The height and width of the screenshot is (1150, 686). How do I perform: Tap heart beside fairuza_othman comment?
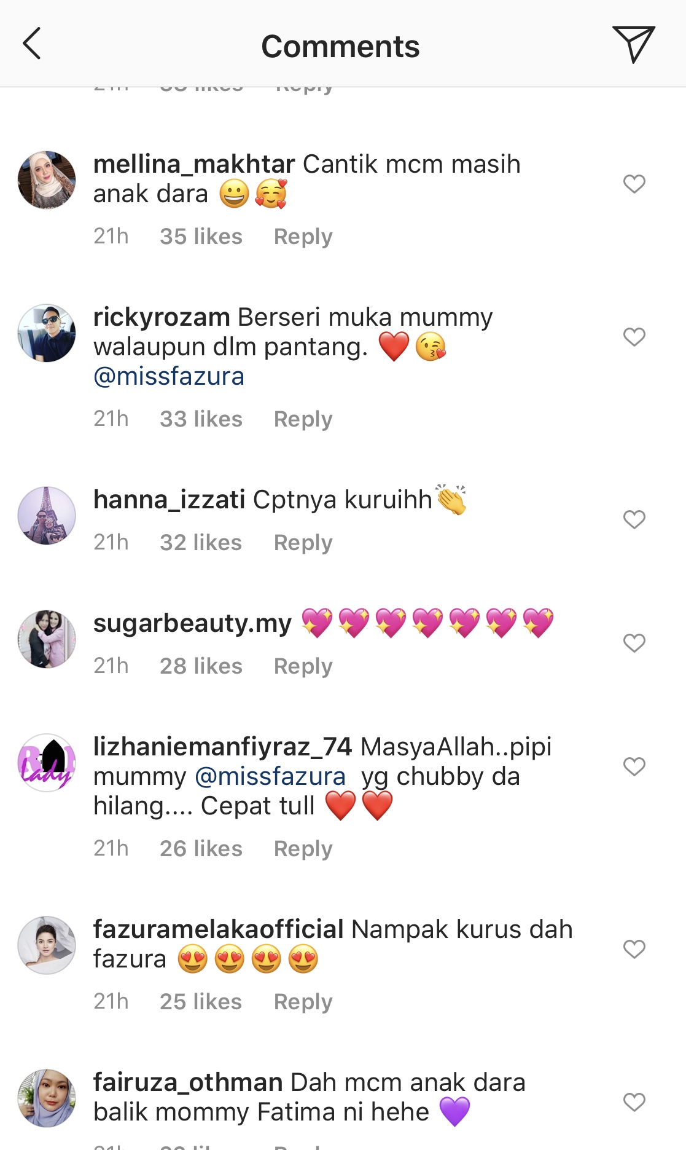tap(634, 1103)
